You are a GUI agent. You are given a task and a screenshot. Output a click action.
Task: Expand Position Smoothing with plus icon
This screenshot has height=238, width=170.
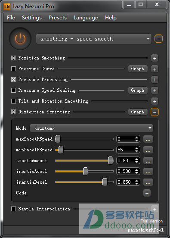pyautogui.click(x=155, y=58)
